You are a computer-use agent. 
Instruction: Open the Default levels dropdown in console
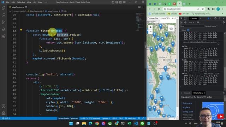coord(212,26)
